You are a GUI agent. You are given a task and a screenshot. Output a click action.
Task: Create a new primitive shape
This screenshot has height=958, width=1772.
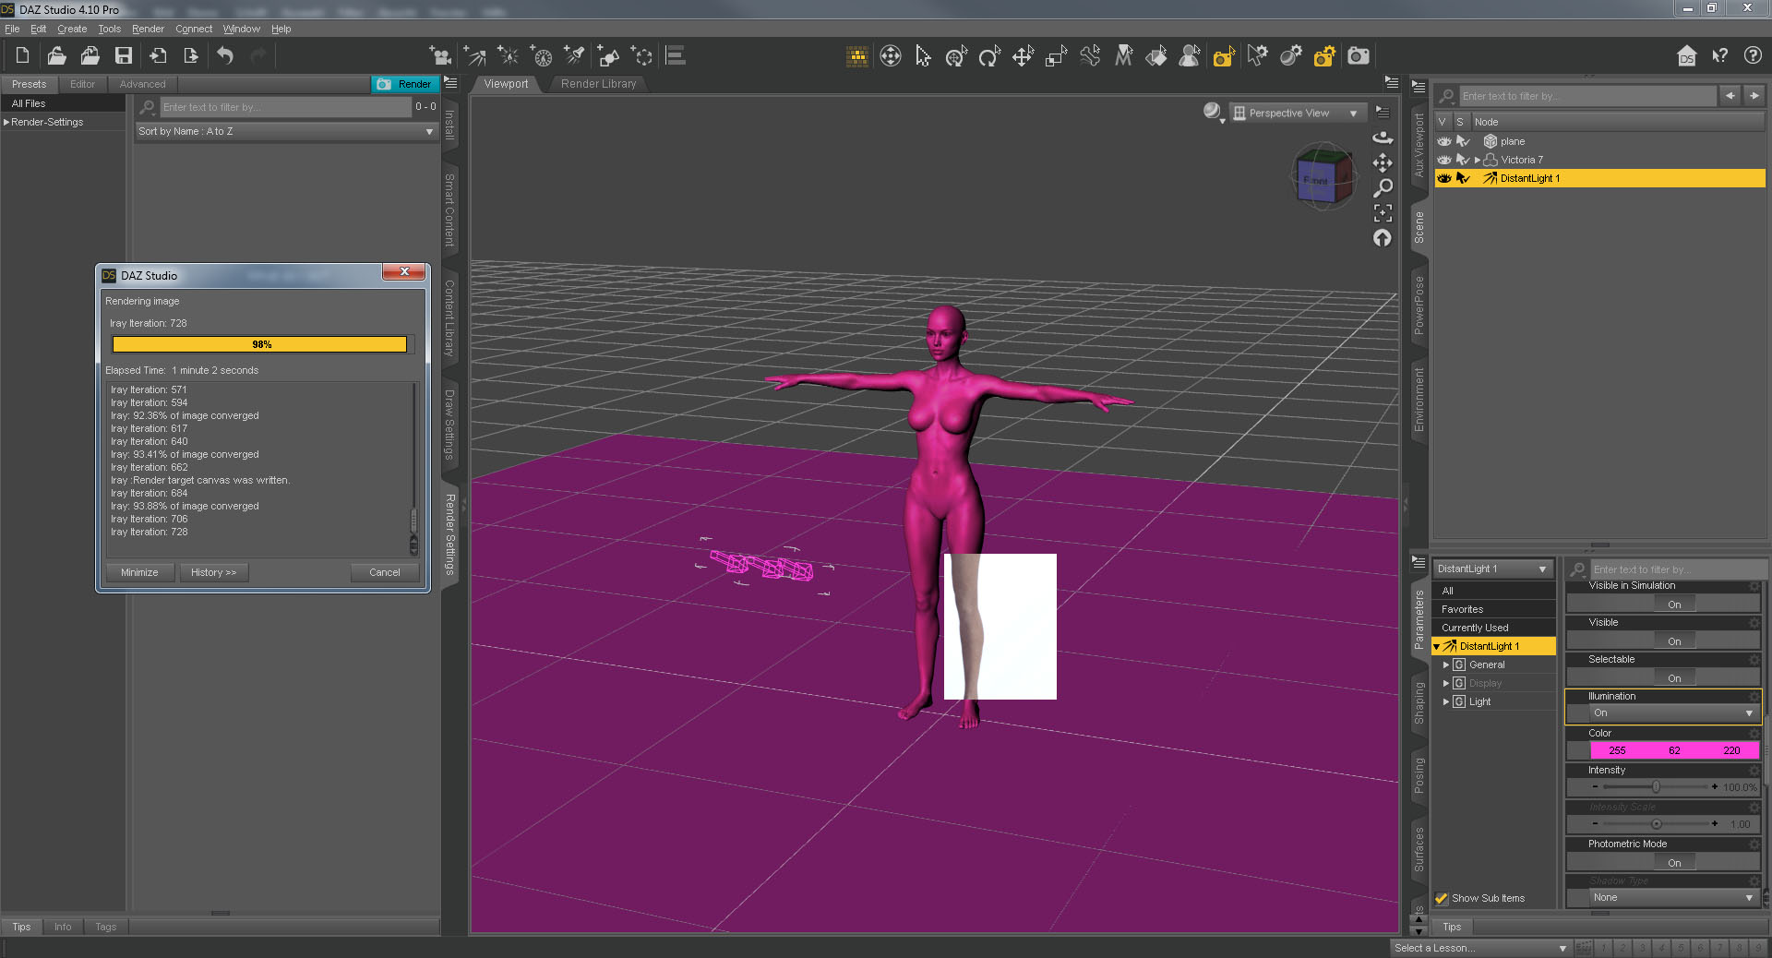click(x=608, y=56)
